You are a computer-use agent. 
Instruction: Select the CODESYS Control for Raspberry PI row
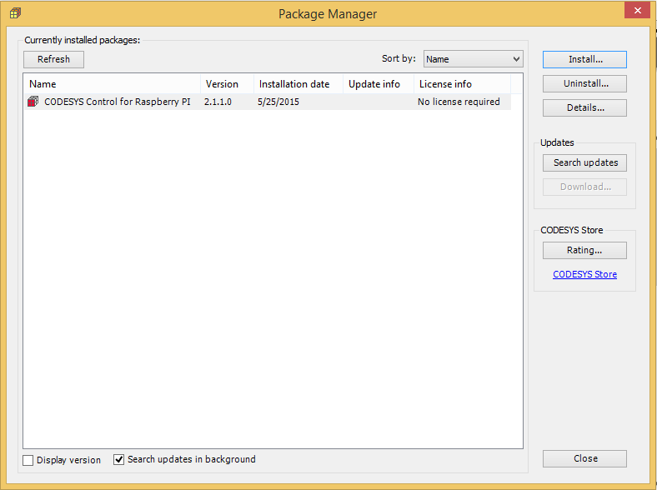click(x=268, y=102)
